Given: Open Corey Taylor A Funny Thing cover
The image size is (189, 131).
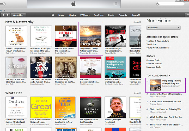Looking at the screenshot, I should pos(66,67).
